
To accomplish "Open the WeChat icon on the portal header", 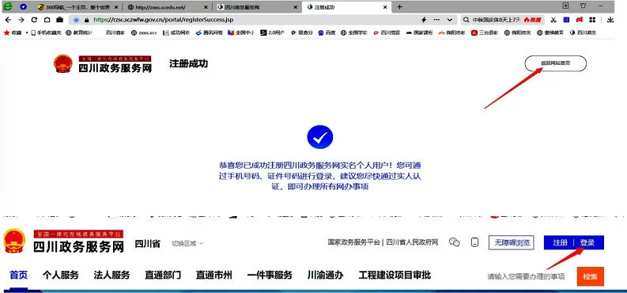I will [455, 242].
